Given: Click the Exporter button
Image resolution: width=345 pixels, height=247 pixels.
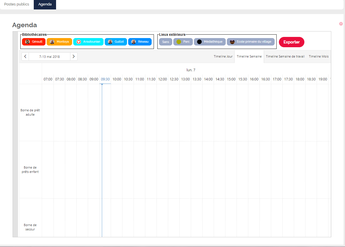Looking at the screenshot, I should coord(292,42).
